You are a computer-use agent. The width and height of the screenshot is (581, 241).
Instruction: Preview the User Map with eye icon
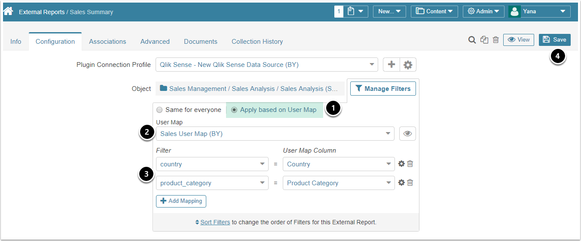coord(407,134)
